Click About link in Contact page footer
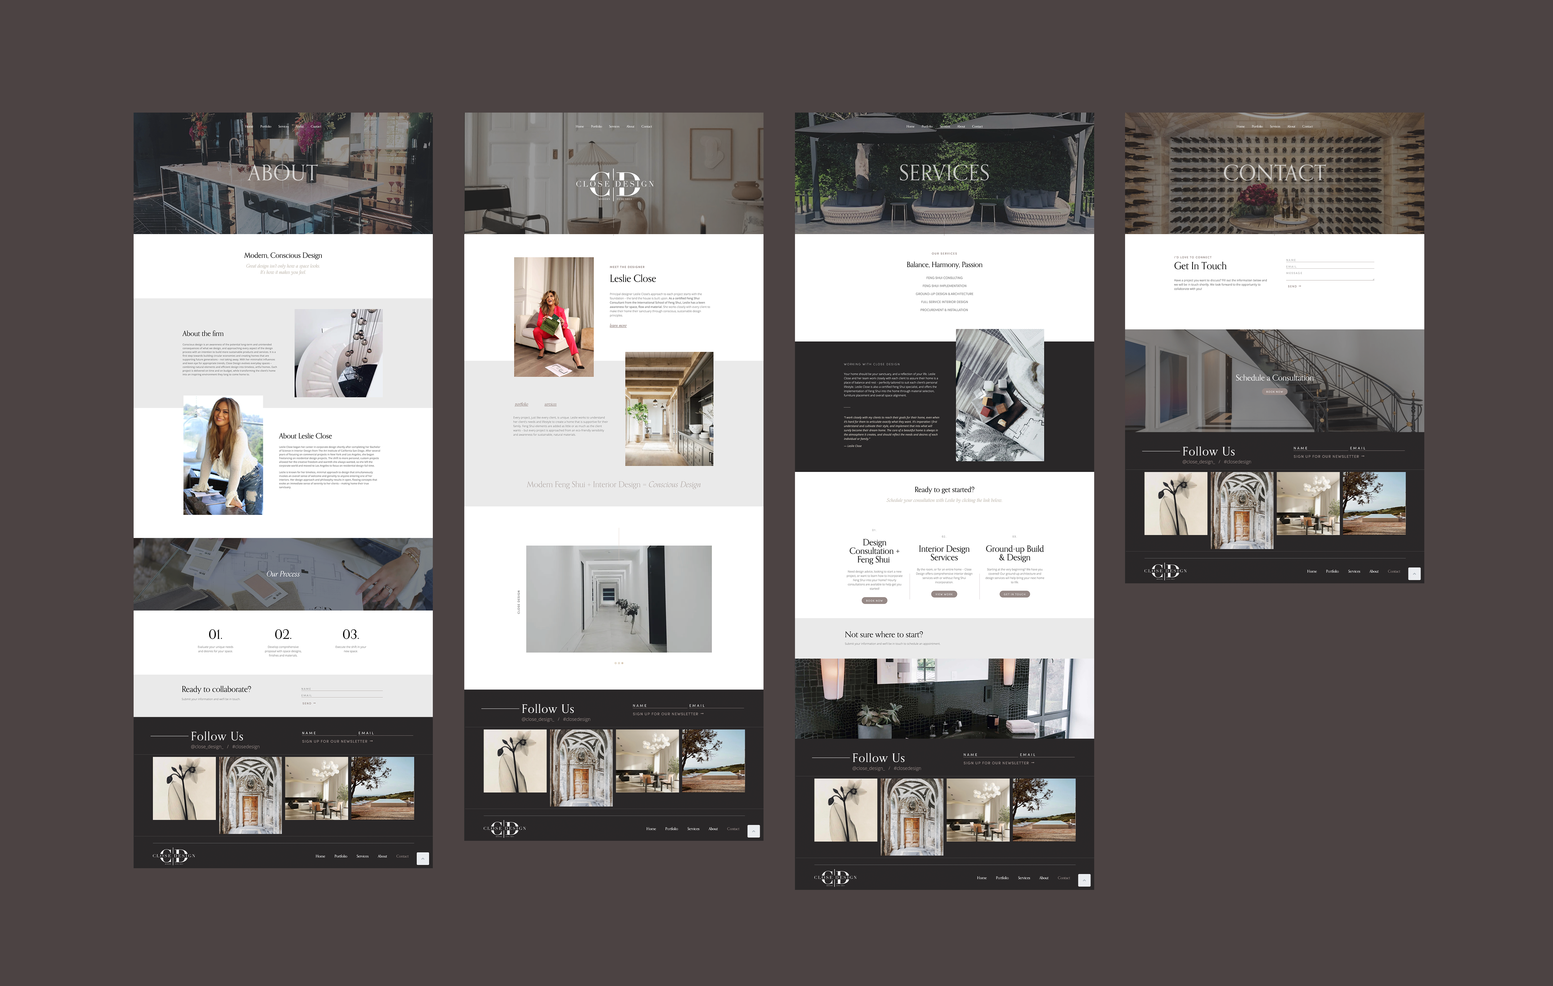This screenshot has width=1553, height=986. click(1374, 571)
